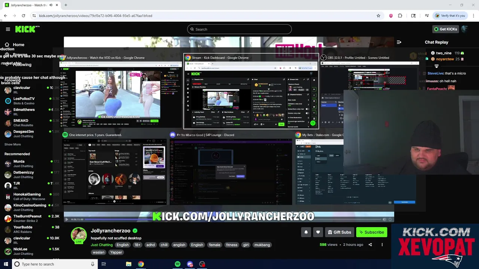Click the address bar URL
This screenshot has width=479, height=269.
(95, 16)
